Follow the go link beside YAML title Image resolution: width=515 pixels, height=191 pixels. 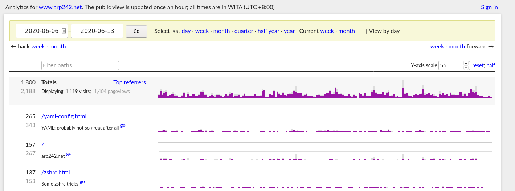(x=123, y=126)
